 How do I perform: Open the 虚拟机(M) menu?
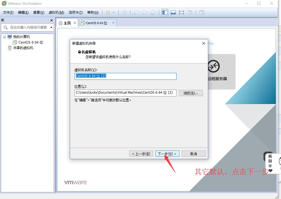57,12
